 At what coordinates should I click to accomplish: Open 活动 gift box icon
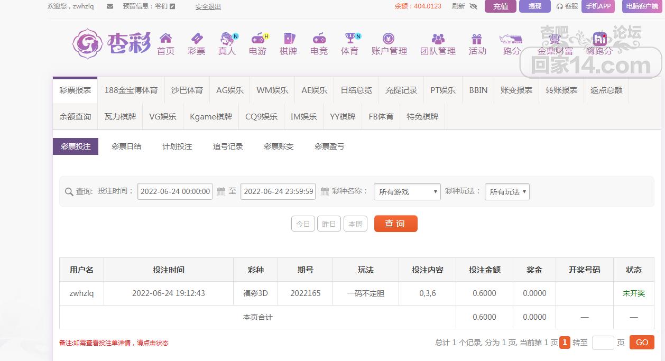[477, 39]
